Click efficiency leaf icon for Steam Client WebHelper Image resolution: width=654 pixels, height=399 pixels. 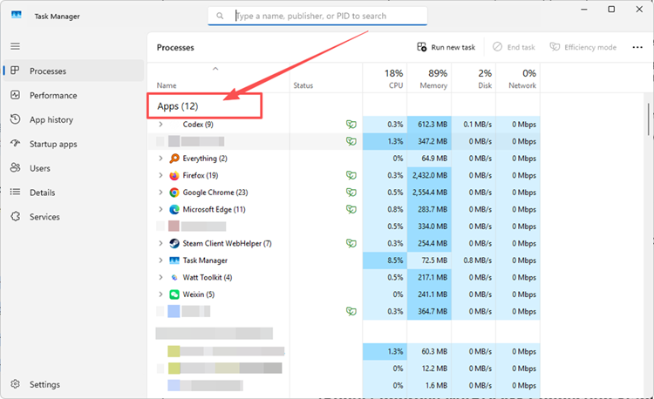[351, 243]
